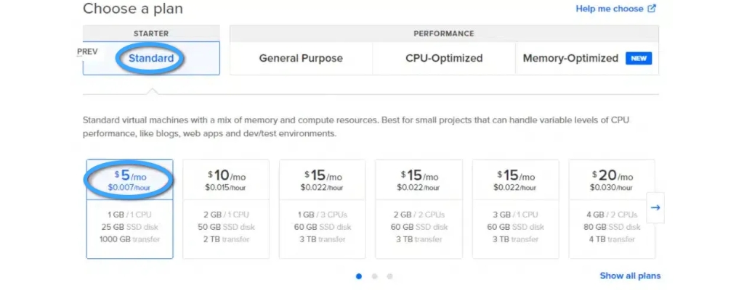The width and height of the screenshot is (744, 290).
Task: Click the NEW badge on Memory-Optimized
Action: click(x=639, y=59)
